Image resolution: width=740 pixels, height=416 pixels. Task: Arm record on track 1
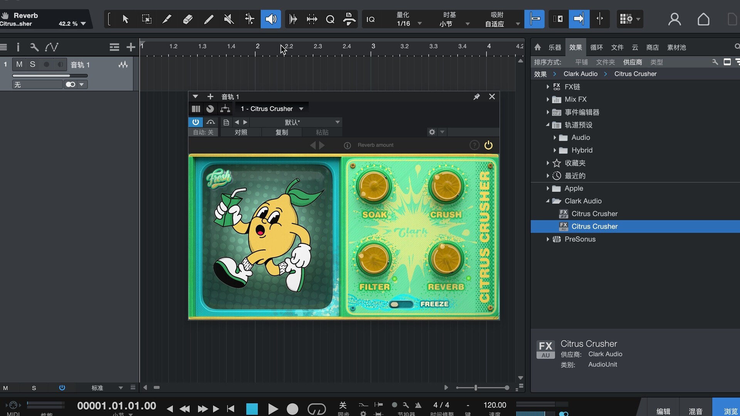(46, 64)
